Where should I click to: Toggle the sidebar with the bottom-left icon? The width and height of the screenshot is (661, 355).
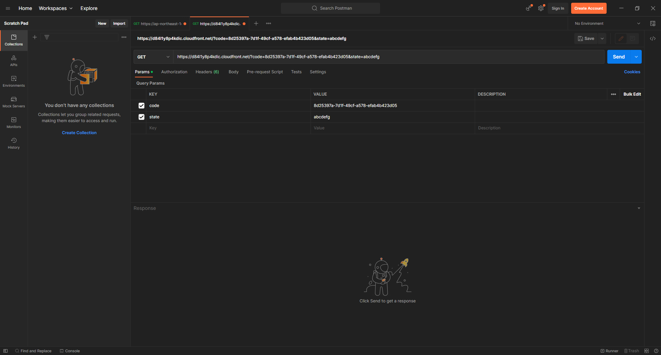click(x=6, y=351)
